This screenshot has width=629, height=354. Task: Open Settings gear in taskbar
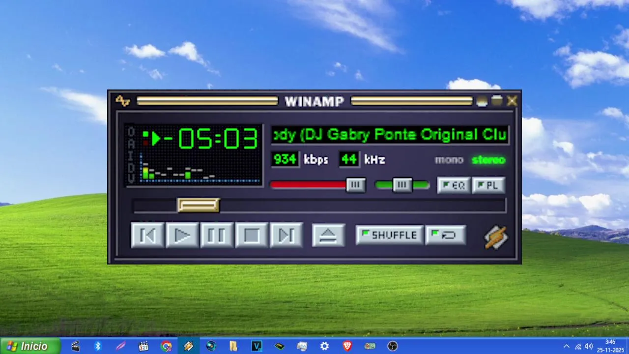coord(324,346)
